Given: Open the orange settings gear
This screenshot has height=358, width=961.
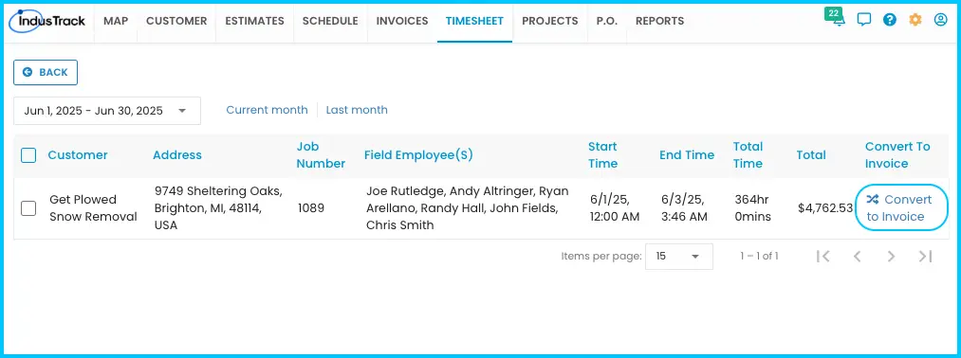Looking at the screenshot, I should (x=915, y=20).
